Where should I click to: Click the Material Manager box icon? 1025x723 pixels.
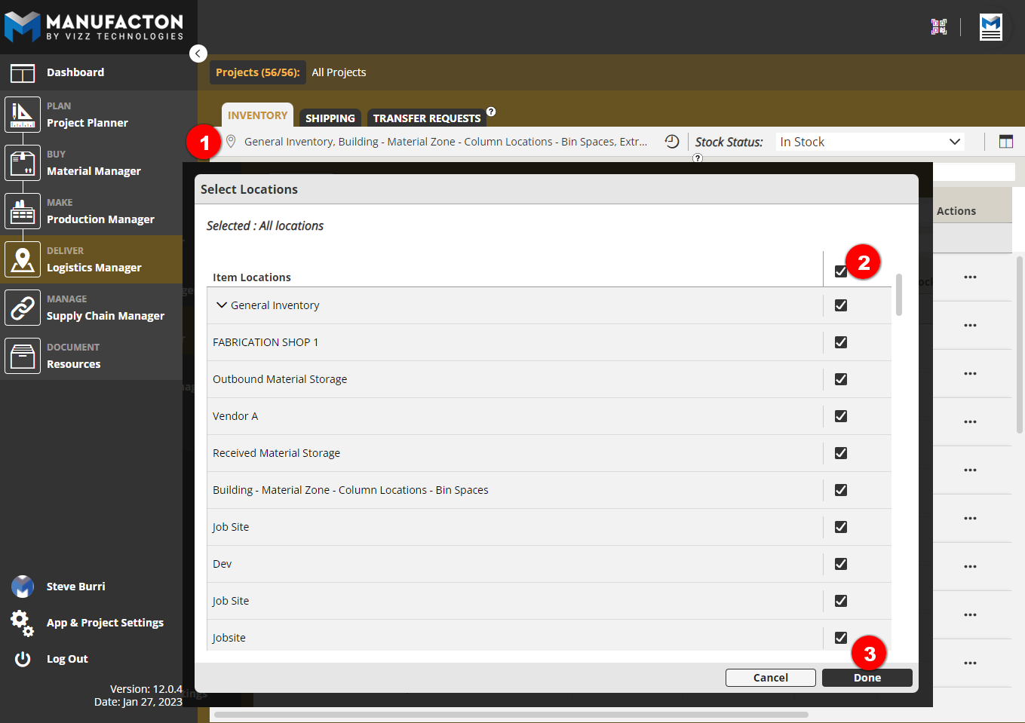(x=23, y=164)
